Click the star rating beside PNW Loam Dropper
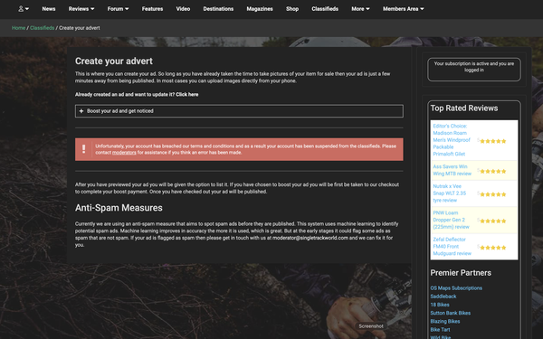 (x=493, y=221)
